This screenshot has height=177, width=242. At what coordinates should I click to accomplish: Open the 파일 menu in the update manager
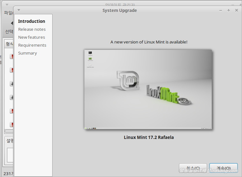coord(8,13)
